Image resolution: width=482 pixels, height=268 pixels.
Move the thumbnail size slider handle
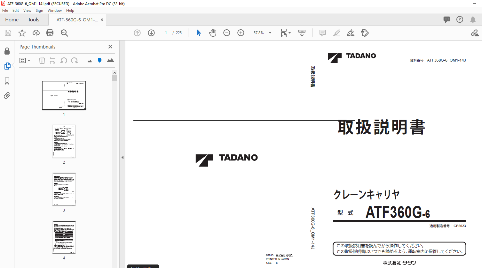pyautogui.click(x=100, y=60)
